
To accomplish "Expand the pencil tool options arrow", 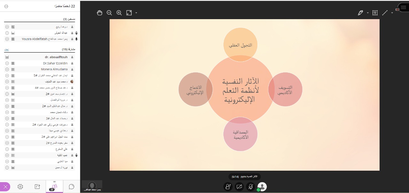I will 367,13.
